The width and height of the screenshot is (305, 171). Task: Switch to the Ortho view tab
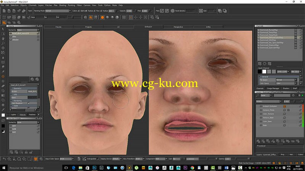[x=208, y=27]
